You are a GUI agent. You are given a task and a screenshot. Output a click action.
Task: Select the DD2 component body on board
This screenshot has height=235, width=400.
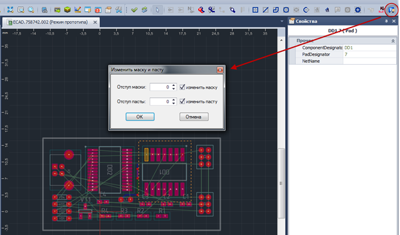[110, 170]
